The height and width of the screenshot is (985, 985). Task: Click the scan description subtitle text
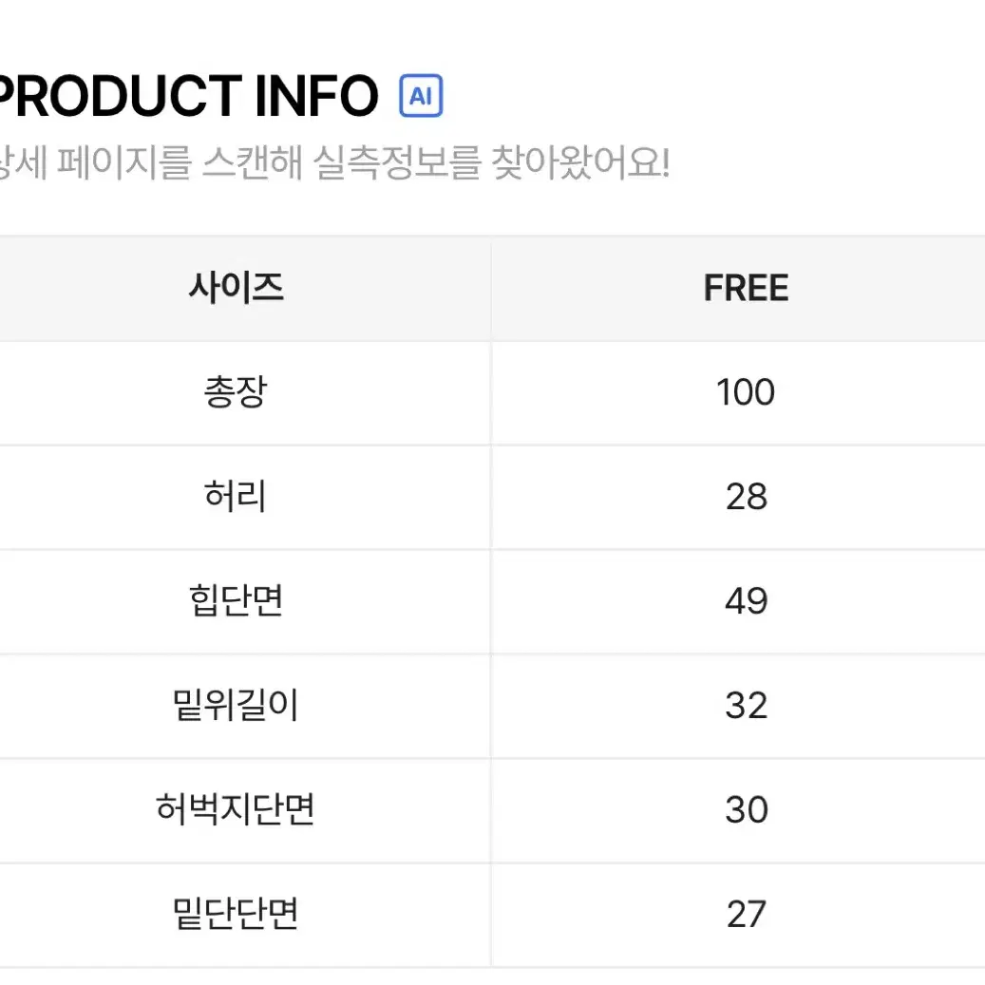click(x=334, y=162)
